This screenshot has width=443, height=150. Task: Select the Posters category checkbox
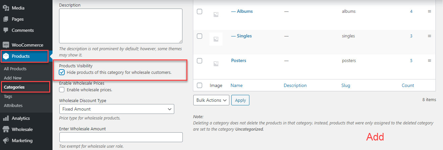click(x=200, y=61)
